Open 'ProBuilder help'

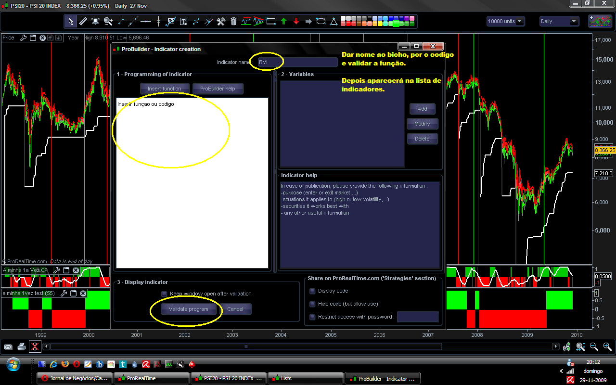(x=218, y=89)
